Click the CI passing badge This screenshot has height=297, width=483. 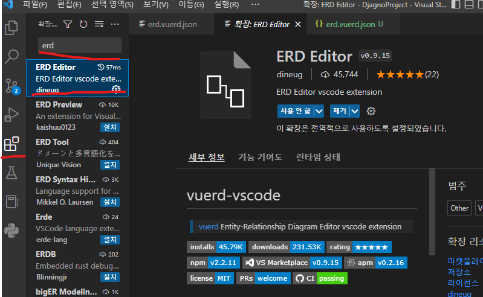(x=320, y=278)
